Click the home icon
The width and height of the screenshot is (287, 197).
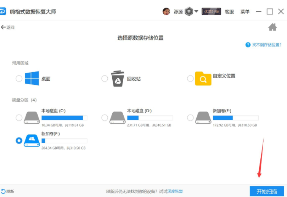272,27
